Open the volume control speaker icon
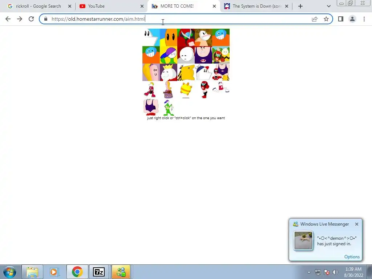 [335, 272]
